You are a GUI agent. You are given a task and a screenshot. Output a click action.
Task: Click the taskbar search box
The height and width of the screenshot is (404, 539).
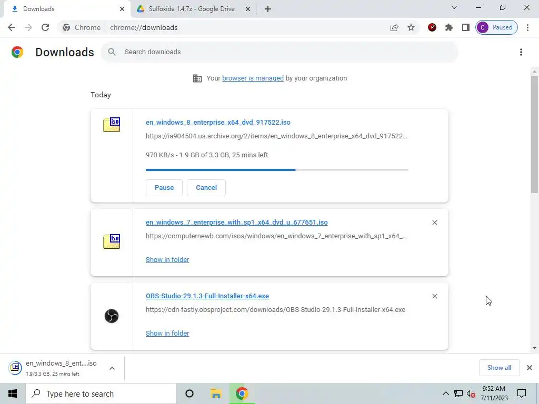point(101,393)
